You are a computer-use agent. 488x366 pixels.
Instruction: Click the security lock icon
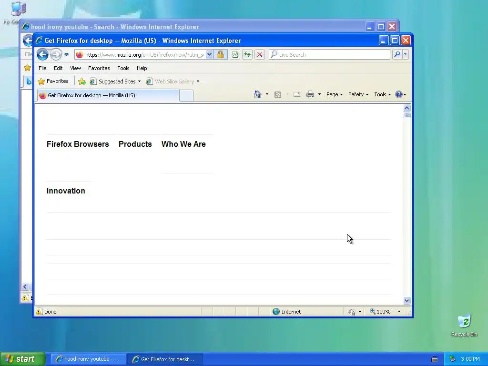220,54
